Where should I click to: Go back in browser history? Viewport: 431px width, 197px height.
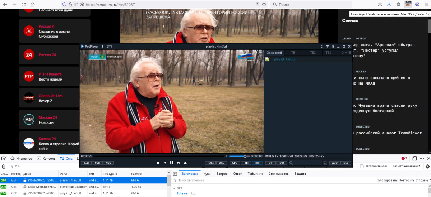coord(5,5)
